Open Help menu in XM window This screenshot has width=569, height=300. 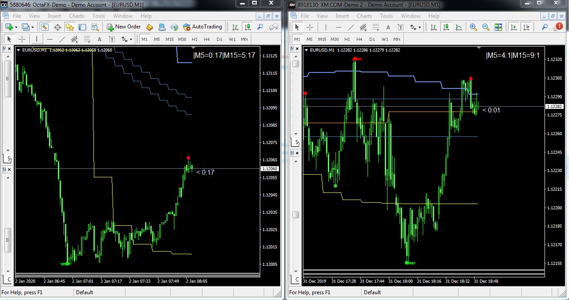click(x=434, y=16)
